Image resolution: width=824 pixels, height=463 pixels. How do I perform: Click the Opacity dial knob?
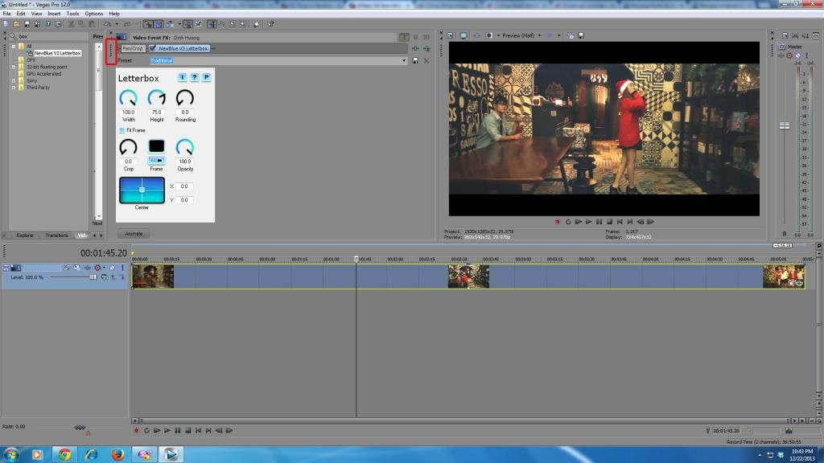185,147
